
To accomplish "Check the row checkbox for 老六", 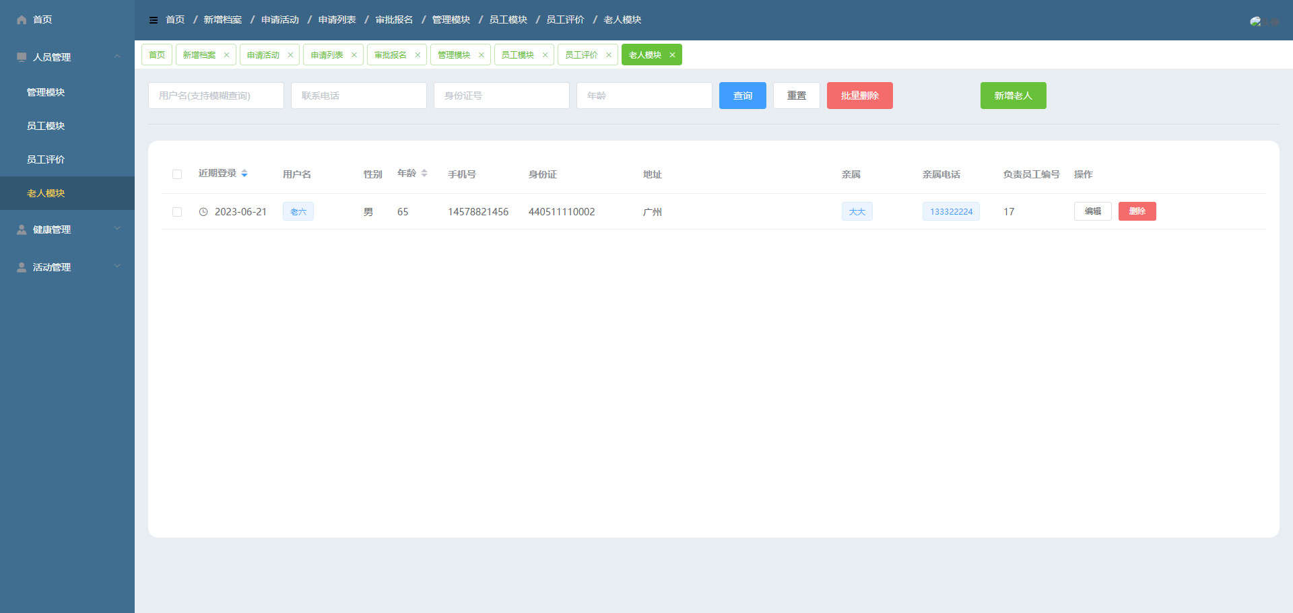I will coord(177,212).
